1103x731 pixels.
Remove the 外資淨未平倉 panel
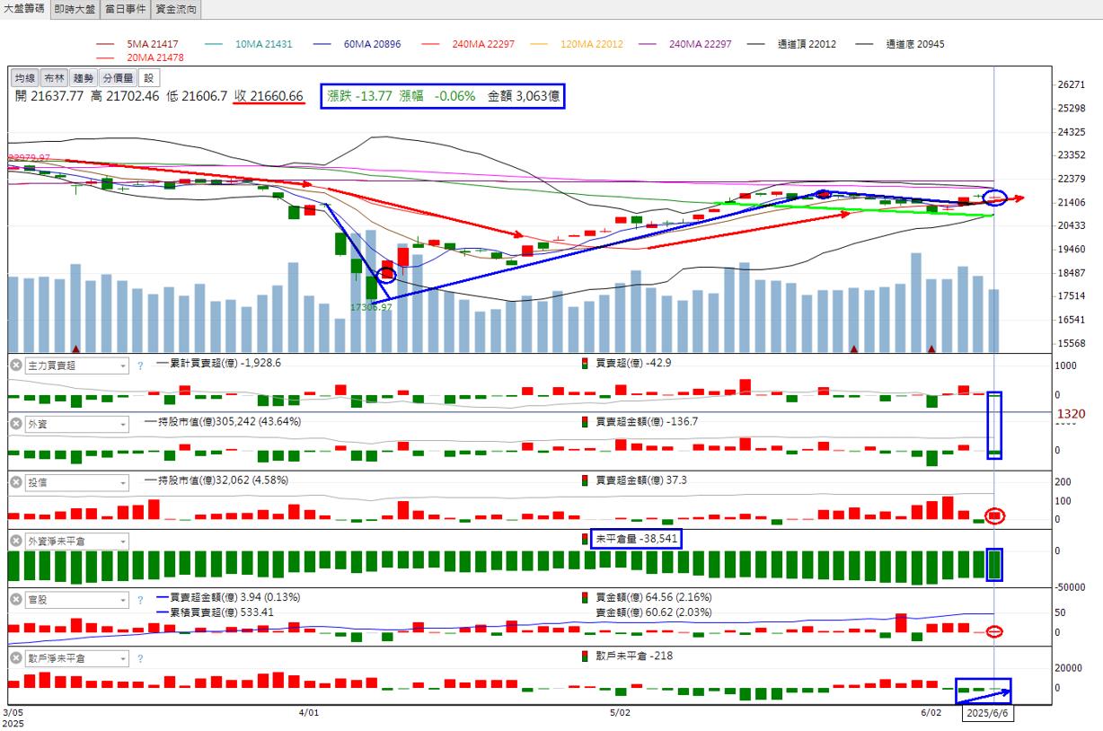16,542
